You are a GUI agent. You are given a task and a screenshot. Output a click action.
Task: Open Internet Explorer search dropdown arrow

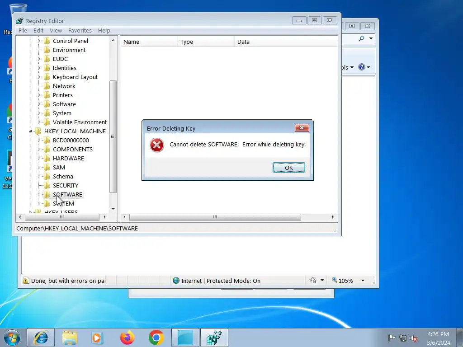371,38
